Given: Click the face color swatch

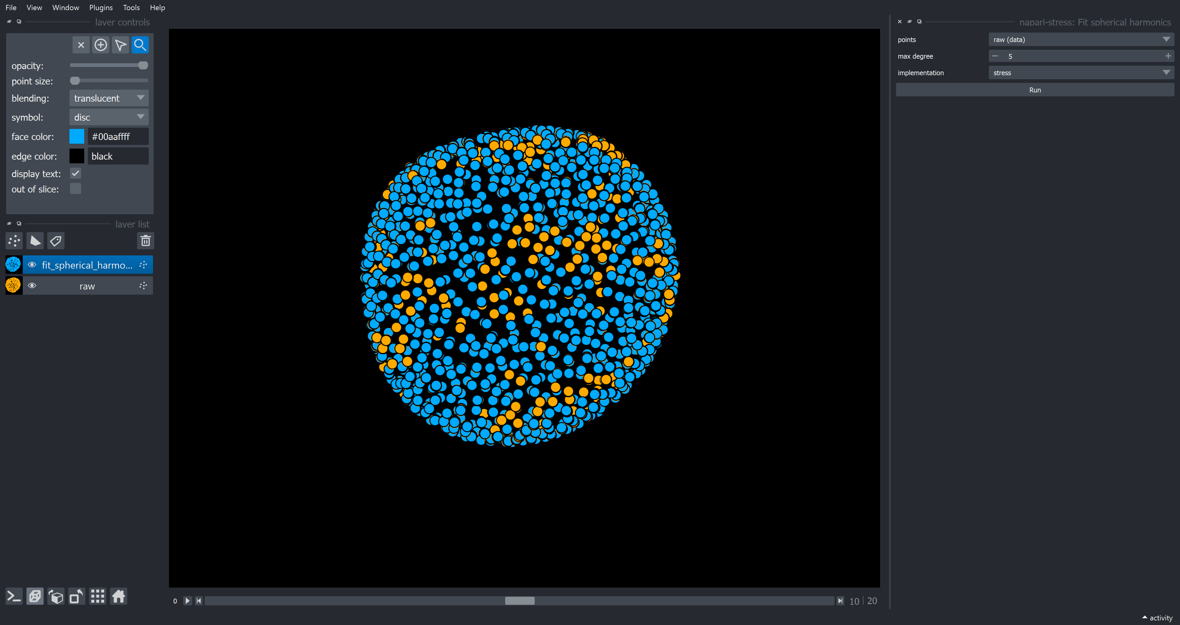Looking at the screenshot, I should click(77, 136).
